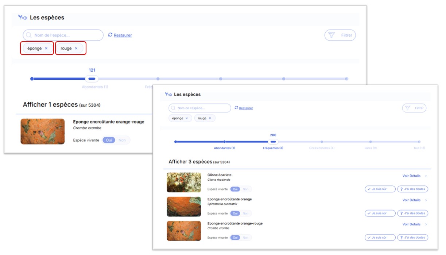Toggle Espèce vivante to Non for Clione écarlate
446x255 pixels.
(x=245, y=189)
